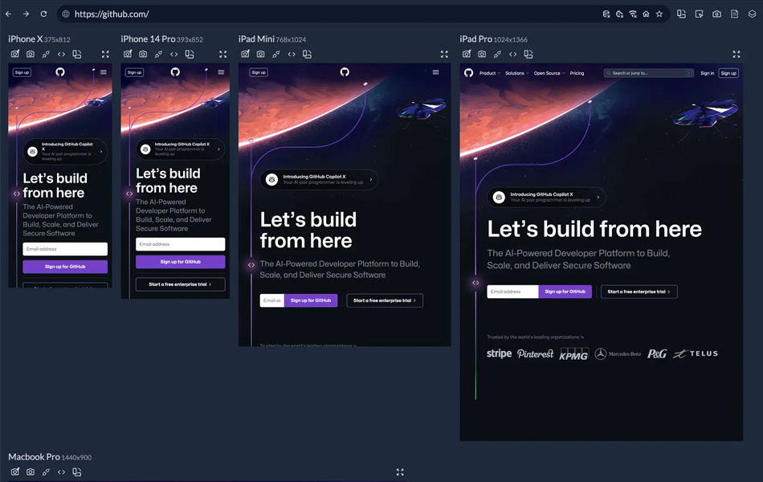Click GitHub logo in iPad Mini preview
Image resolution: width=763 pixels, height=482 pixels.
click(x=345, y=72)
